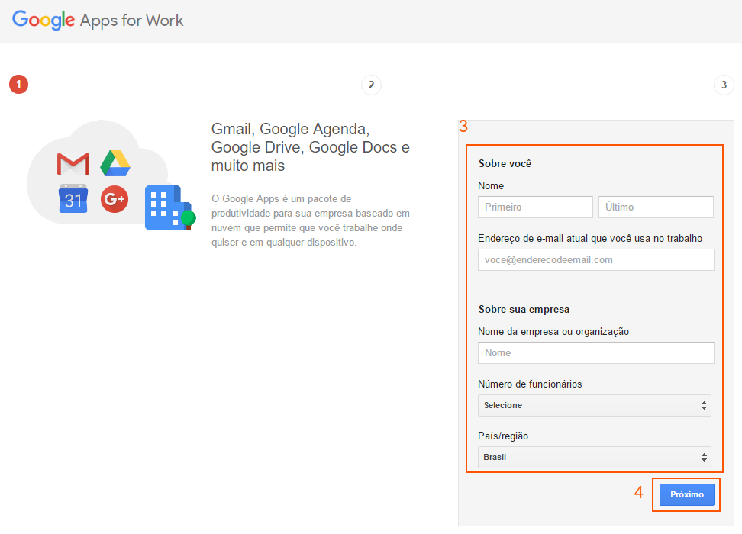Click the Google Apps for Work logo

[98, 21]
